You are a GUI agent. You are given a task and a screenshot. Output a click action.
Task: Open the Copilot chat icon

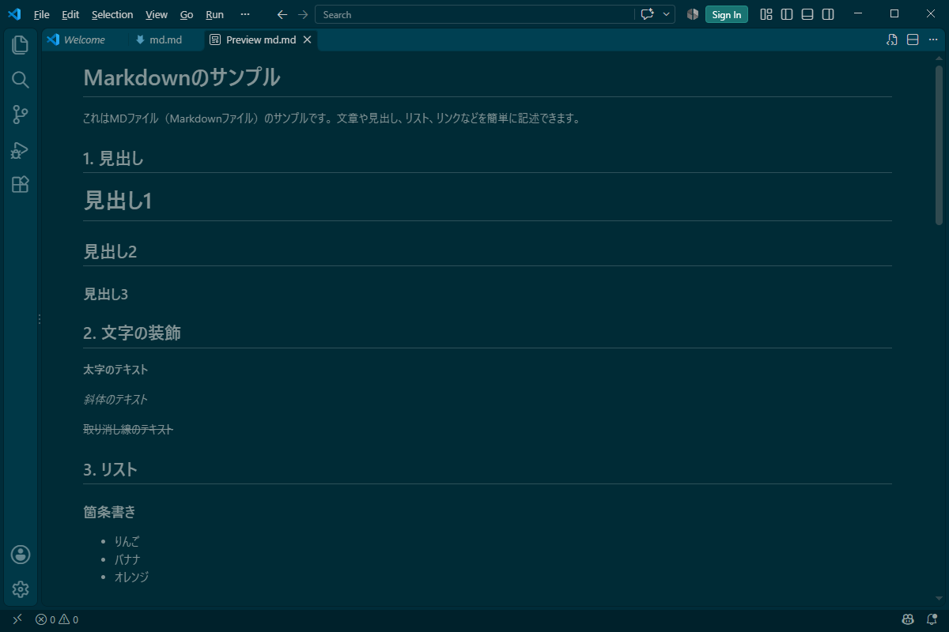[x=648, y=14]
